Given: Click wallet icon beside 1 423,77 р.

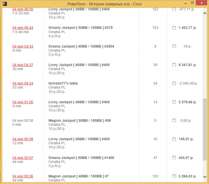Looking at the screenshot, I should pyautogui.click(x=174, y=28).
